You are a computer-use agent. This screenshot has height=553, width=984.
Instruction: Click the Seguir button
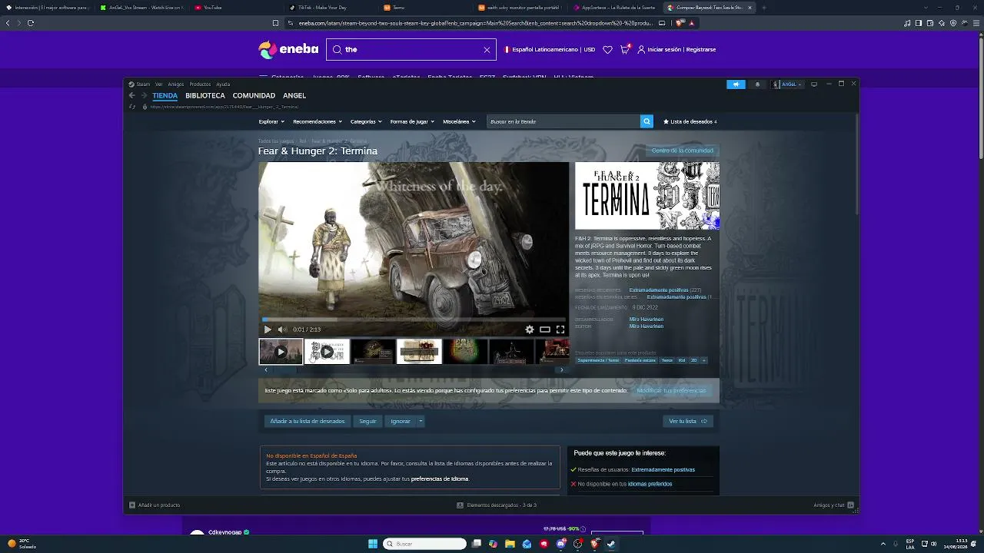click(367, 421)
